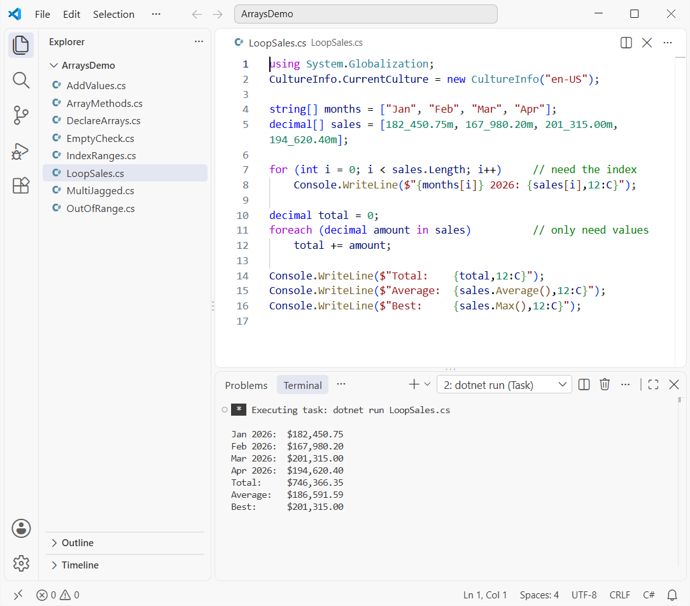Click Ln 1, Col 1 in status bar
This screenshot has height=606, width=690.
pos(484,595)
